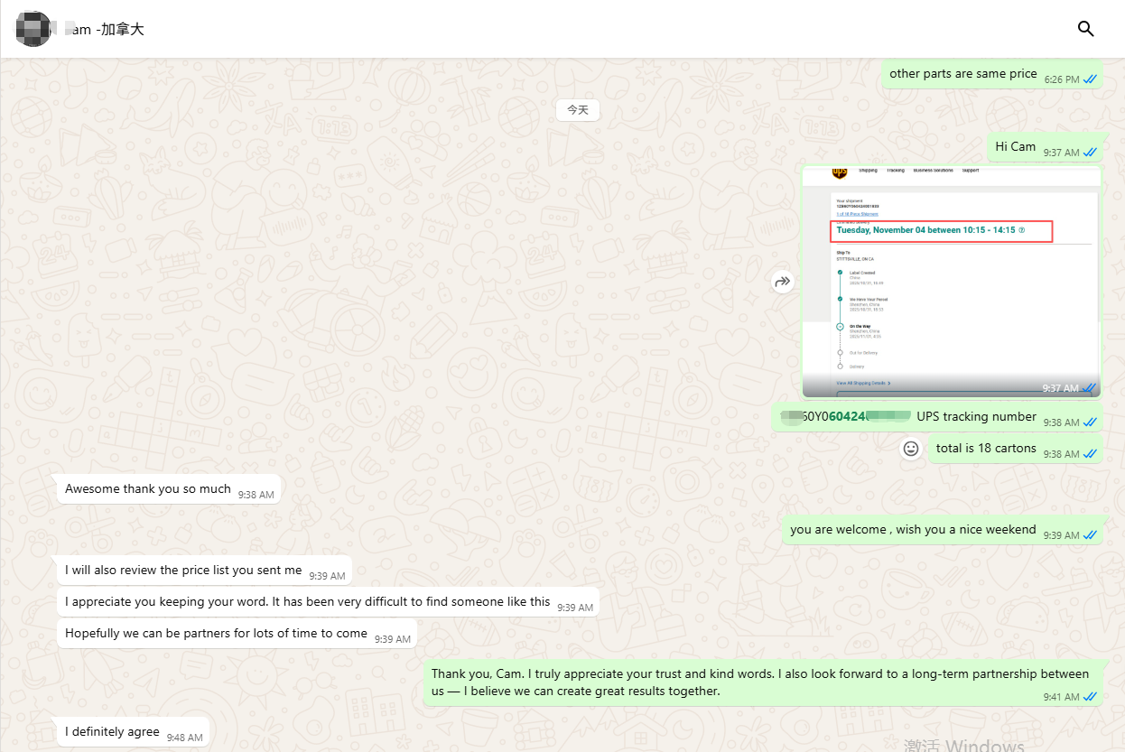
Task: Click the '今天' date separator chip
Action: [x=578, y=109]
